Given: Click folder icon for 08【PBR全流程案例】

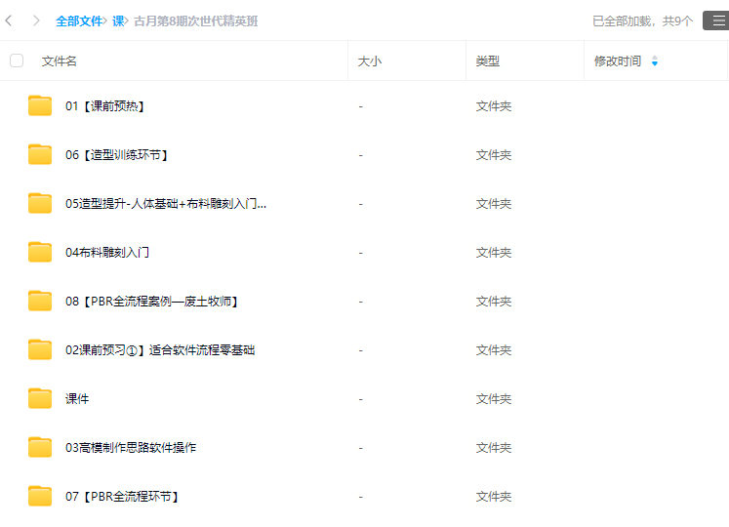Looking at the screenshot, I should pyautogui.click(x=40, y=302).
